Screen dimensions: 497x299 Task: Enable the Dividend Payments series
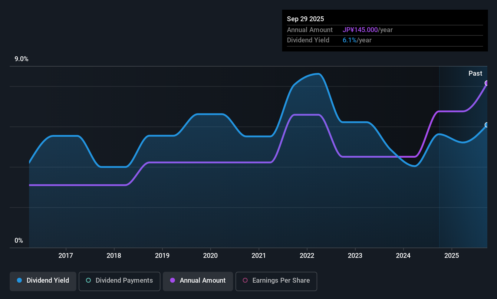coord(119,281)
